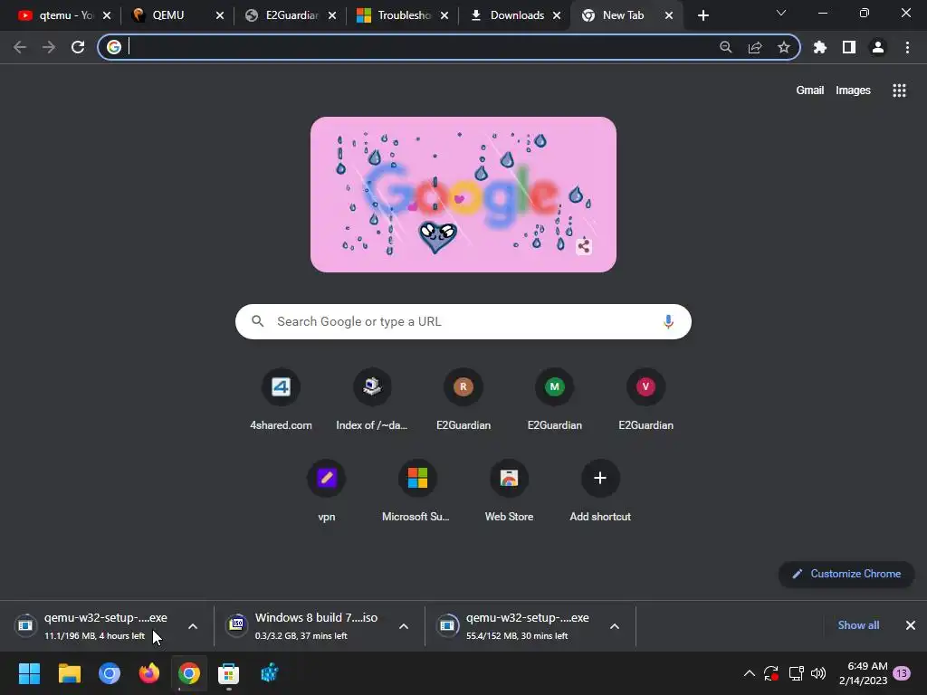Screen dimensions: 927x695
Task: Start voice search with the microphone icon
Action: tap(668, 321)
